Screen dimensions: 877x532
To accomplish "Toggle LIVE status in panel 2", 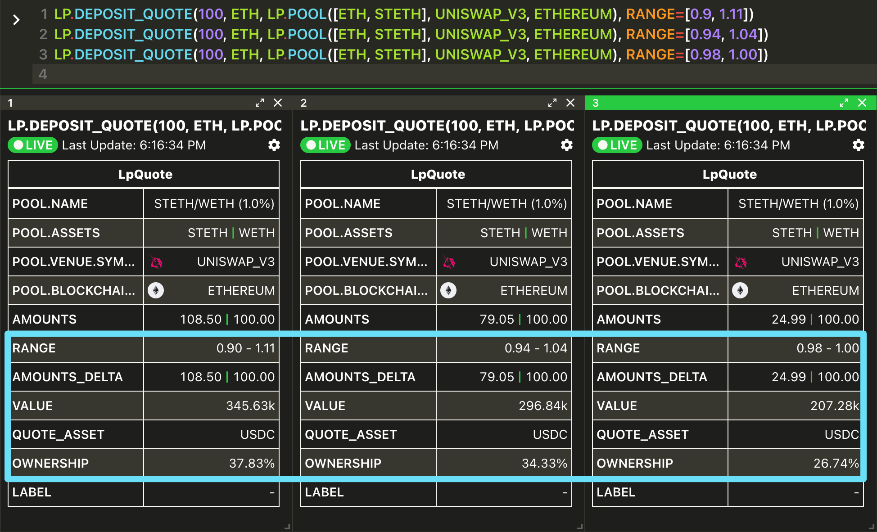I will [325, 145].
